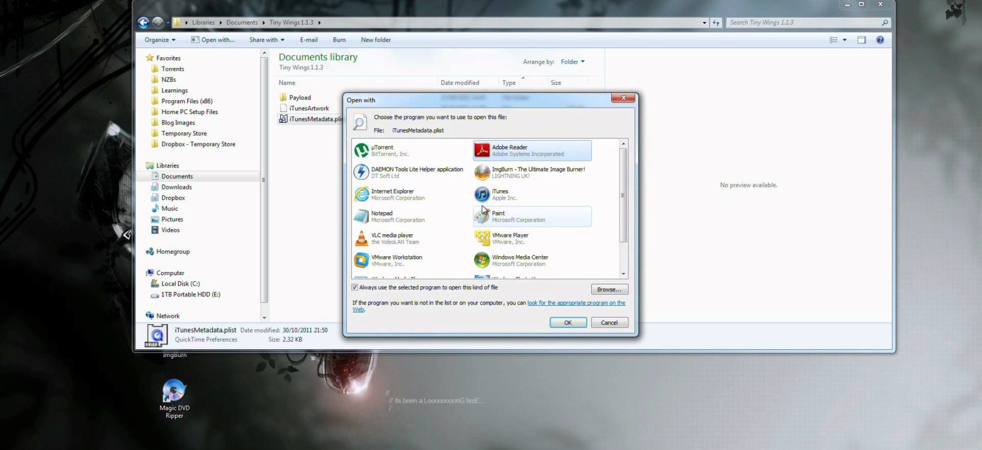982x450 pixels.
Task: Click the Burn toolbar item
Action: [339, 40]
